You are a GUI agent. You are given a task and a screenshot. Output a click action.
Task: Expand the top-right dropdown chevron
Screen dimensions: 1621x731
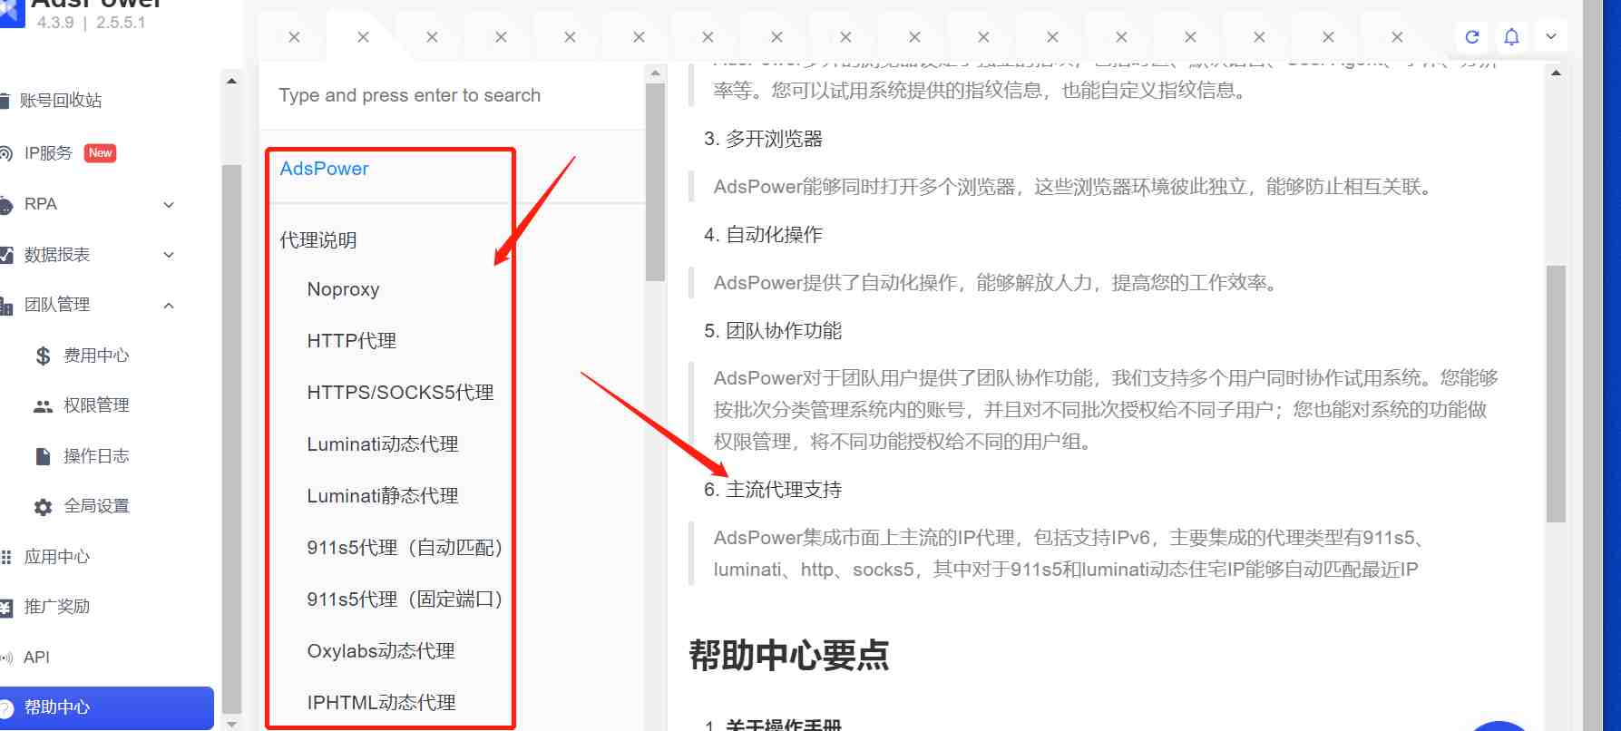point(1551,37)
